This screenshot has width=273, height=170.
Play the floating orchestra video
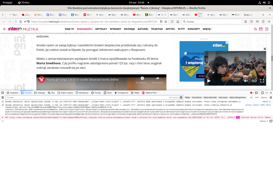(209, 81)
